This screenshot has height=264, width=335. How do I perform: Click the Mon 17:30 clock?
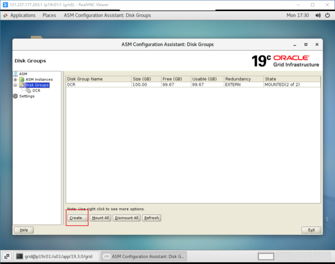298,15
